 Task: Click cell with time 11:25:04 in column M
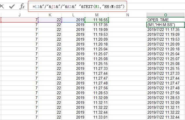[97, 49]
